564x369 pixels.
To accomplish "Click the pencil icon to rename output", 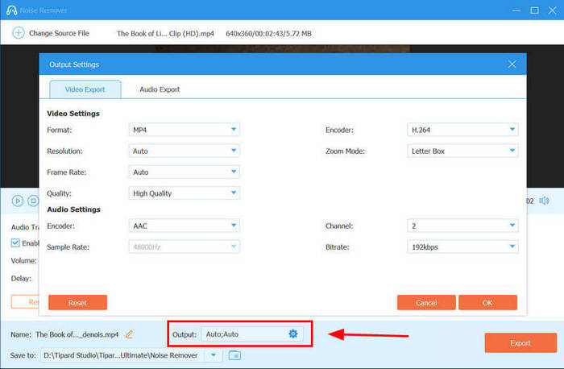I will point(129,334).
